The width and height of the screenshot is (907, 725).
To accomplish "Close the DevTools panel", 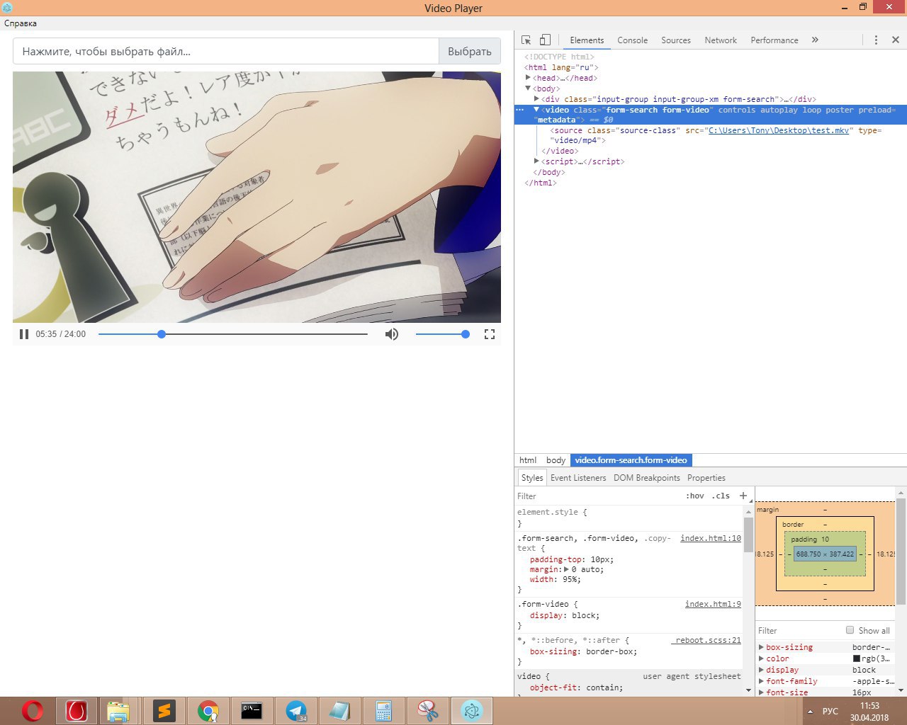I will point(896,40).
